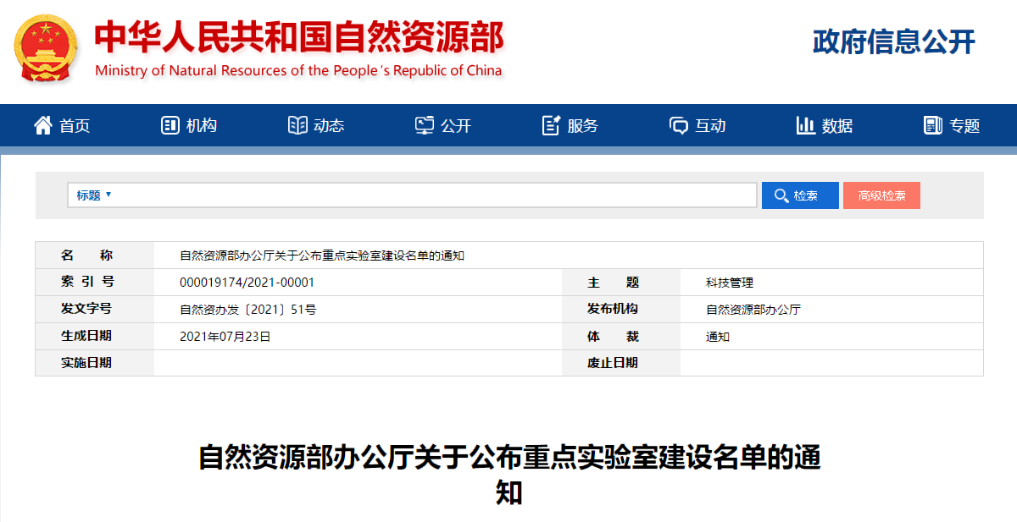1017x522 pixels.
Task: Click the chat-bubble icon beside 互动
Action: point(679,125)
